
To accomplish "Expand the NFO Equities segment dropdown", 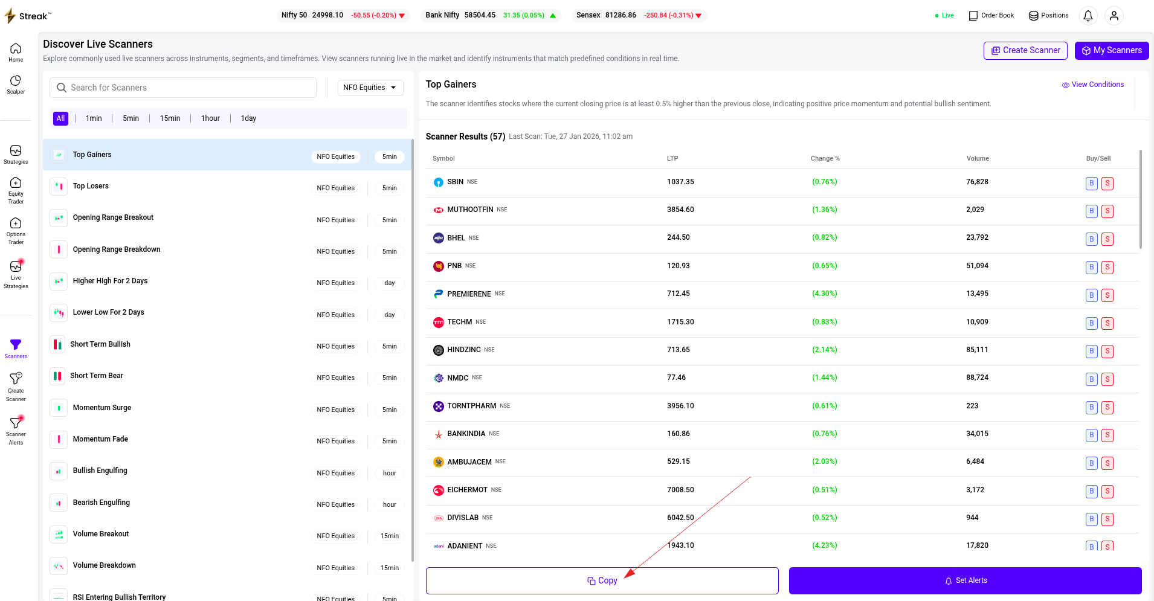I will [370, 88].
